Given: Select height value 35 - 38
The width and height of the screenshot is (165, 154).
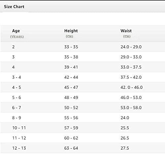Looking at the screenshot, I should pyautogui.click(x=71, y=57).
